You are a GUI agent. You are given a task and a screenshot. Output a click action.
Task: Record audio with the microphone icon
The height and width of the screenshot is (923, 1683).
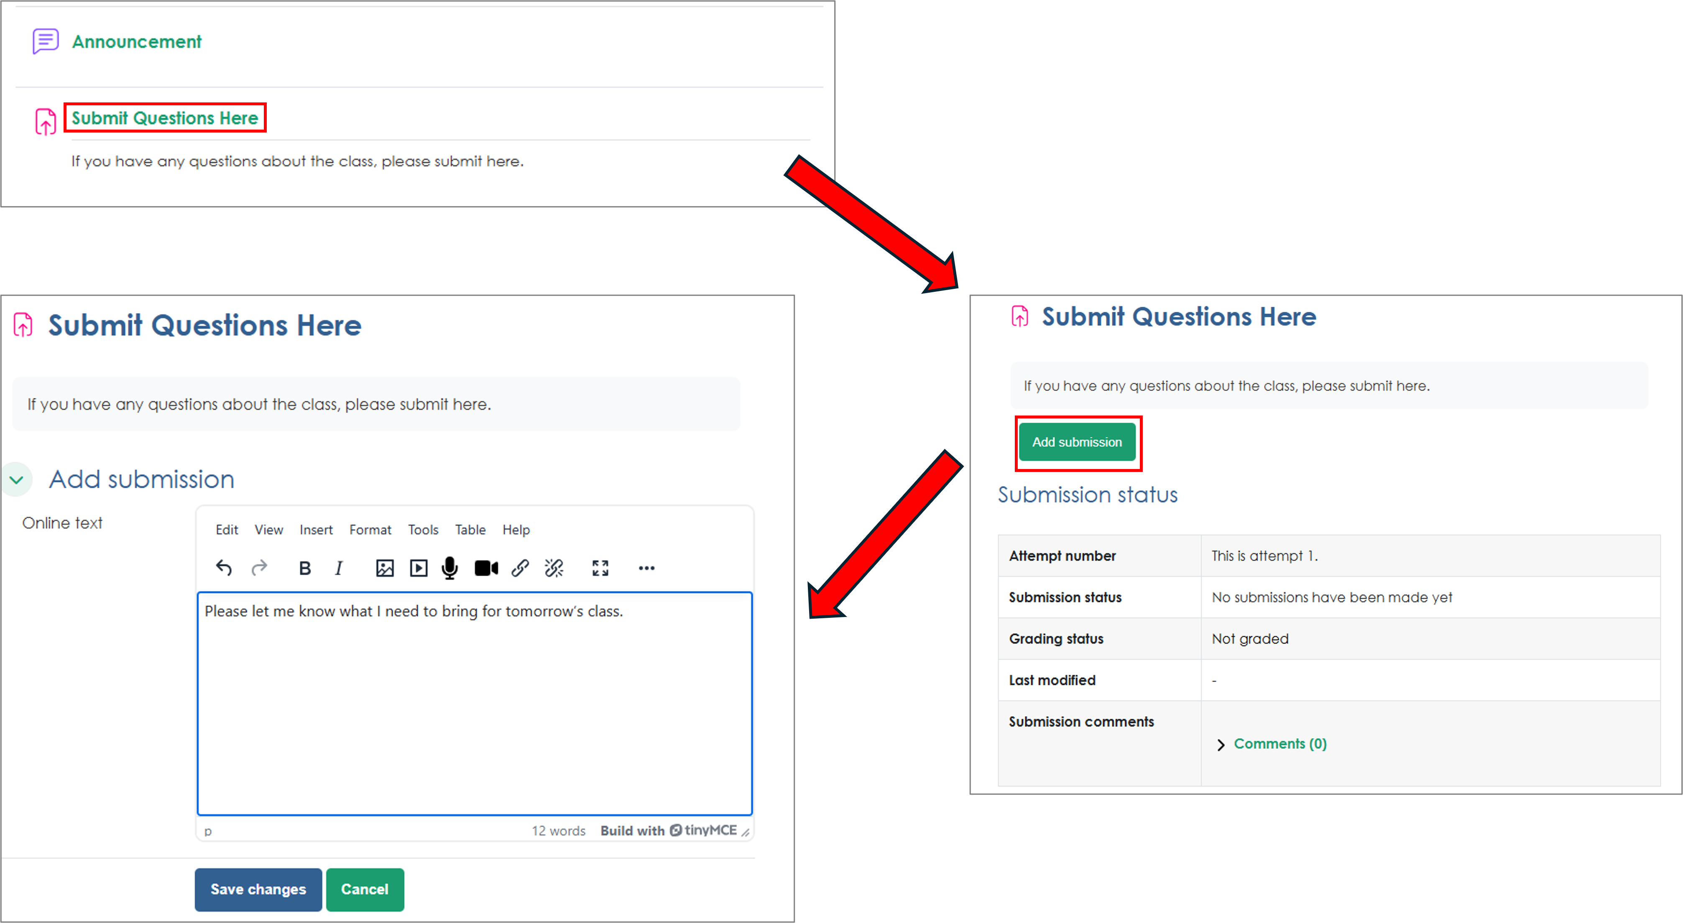coord(449,568)
